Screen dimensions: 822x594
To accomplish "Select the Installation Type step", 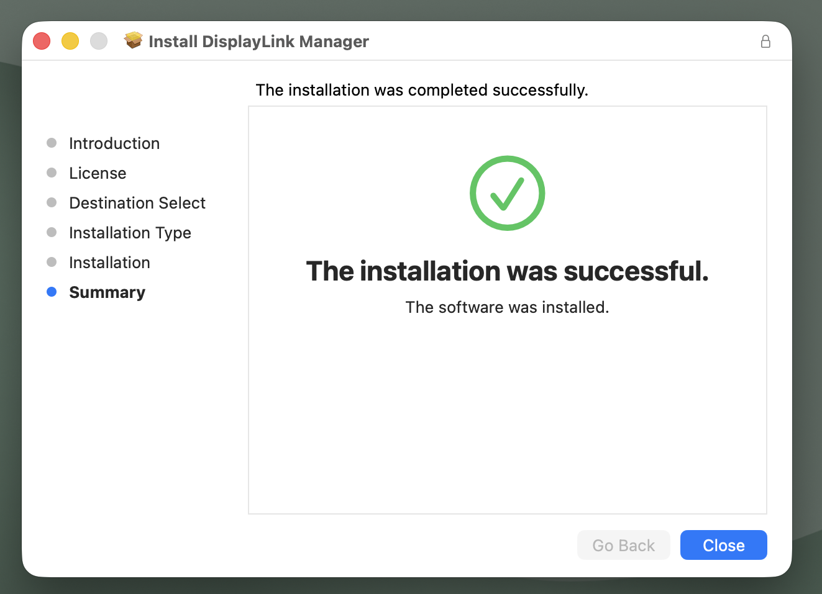I will click(130, 233).
